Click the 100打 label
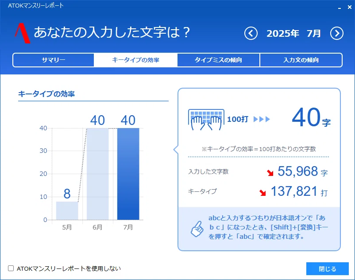The width and height of the screenshot is (355, 280). coord(238,119)
